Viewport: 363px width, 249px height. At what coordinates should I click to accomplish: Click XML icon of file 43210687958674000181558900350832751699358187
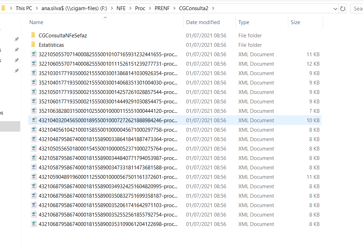[34, 196]
